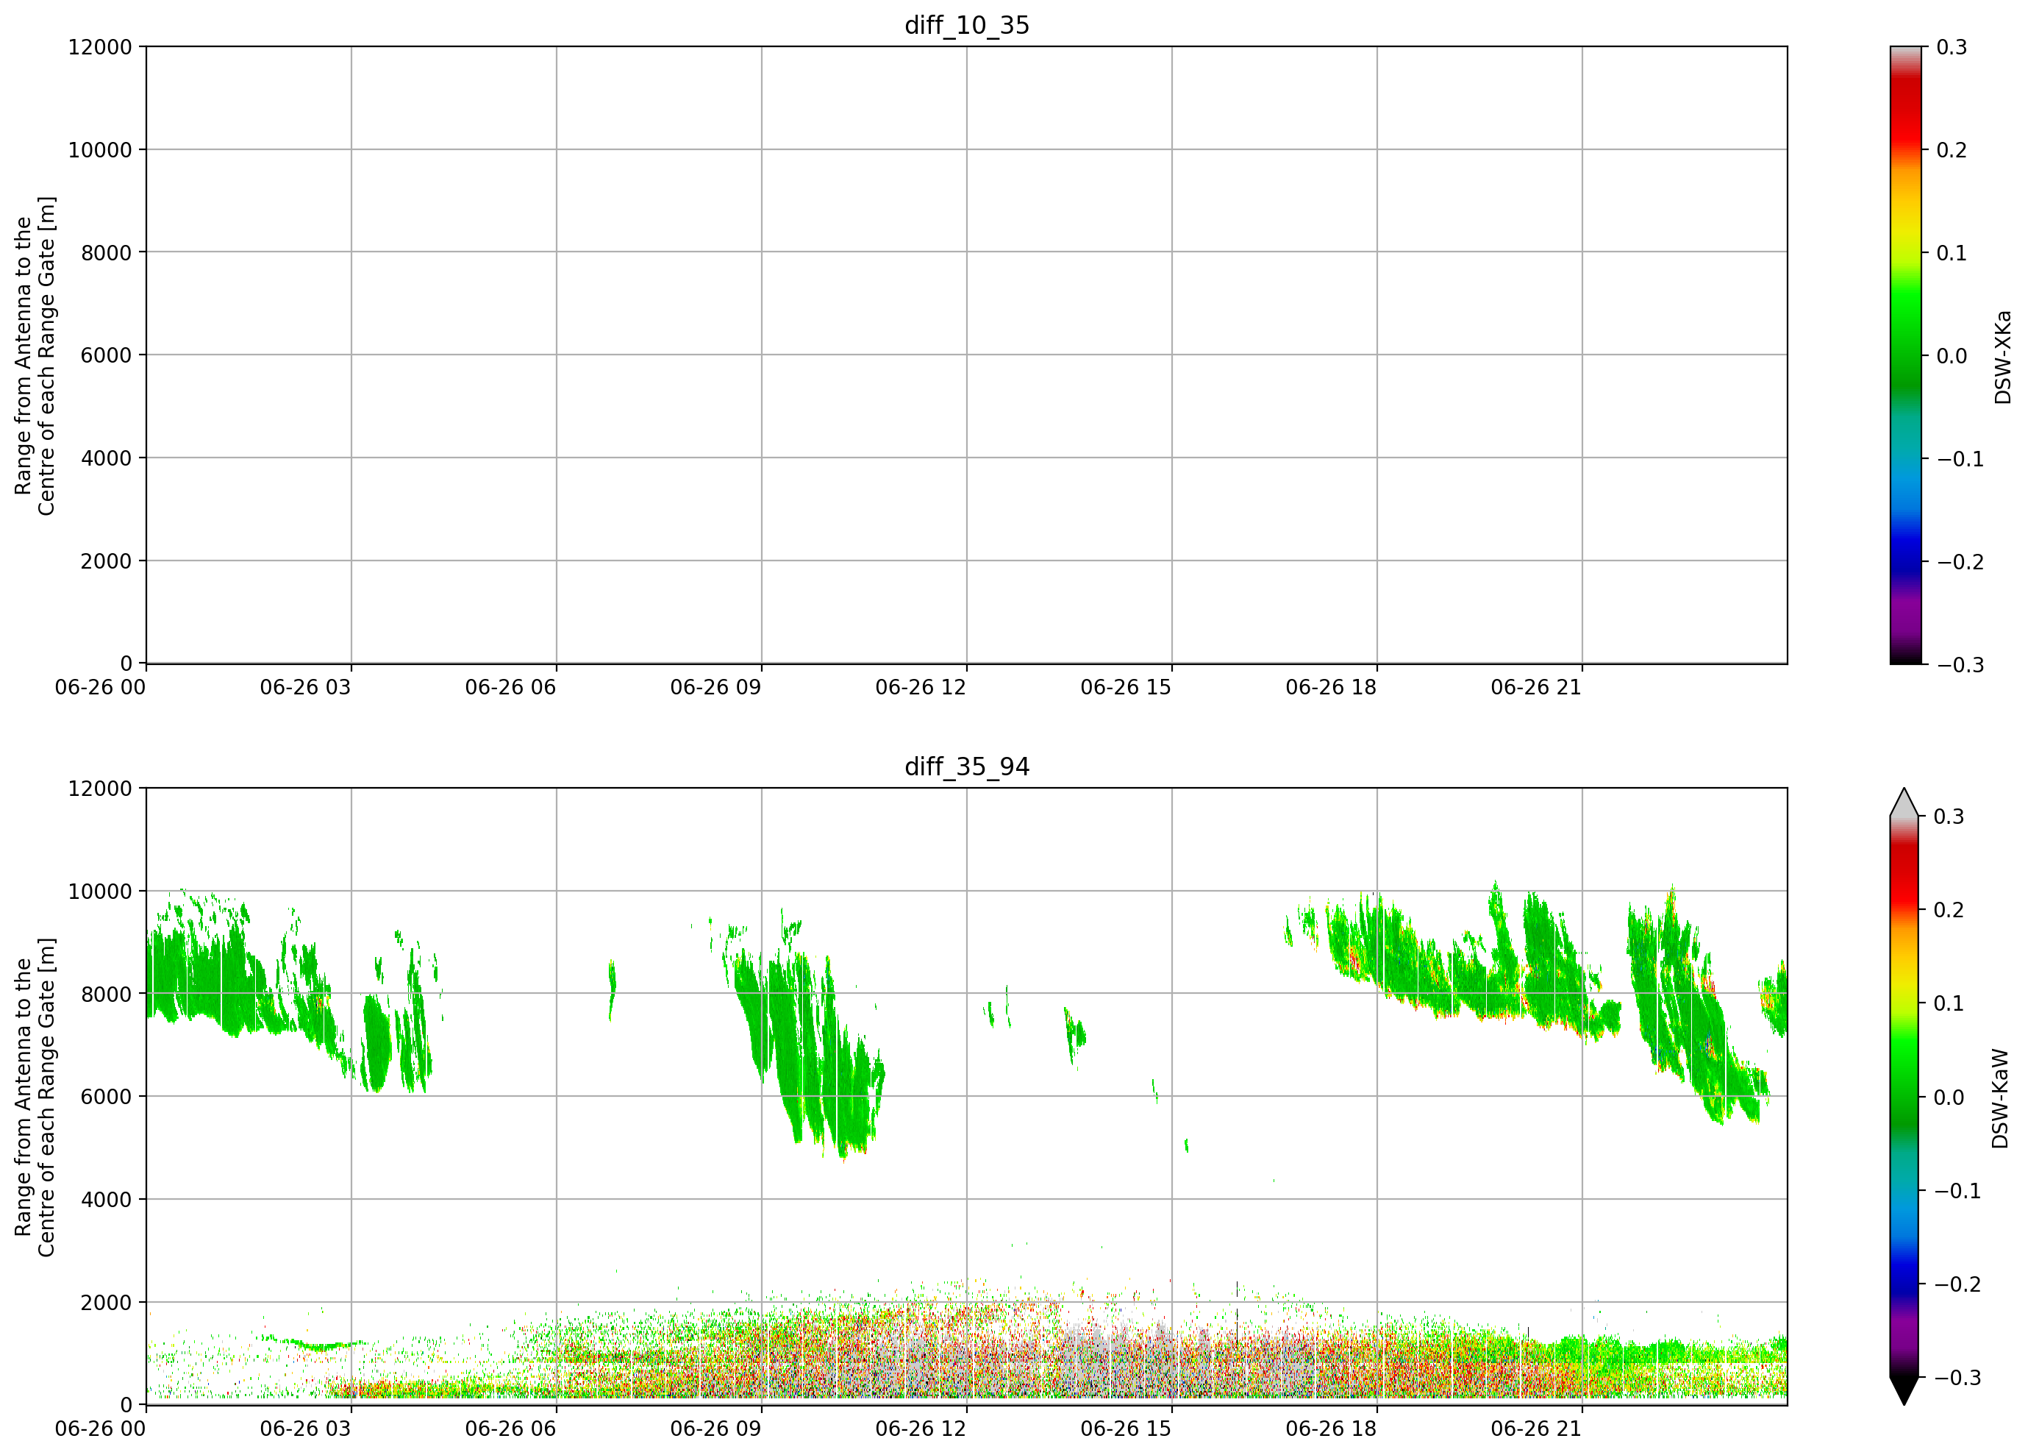Click the 06-26 18 x-tick under diff_10_35
Viewport: 2028px width, 1455px height.
(x=1332, y=687)
